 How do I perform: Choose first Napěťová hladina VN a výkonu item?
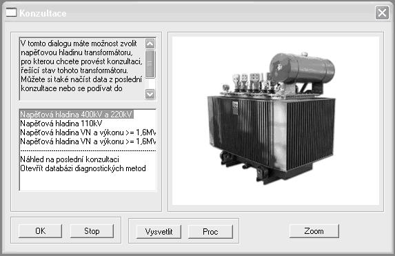(x=88, y=132)
